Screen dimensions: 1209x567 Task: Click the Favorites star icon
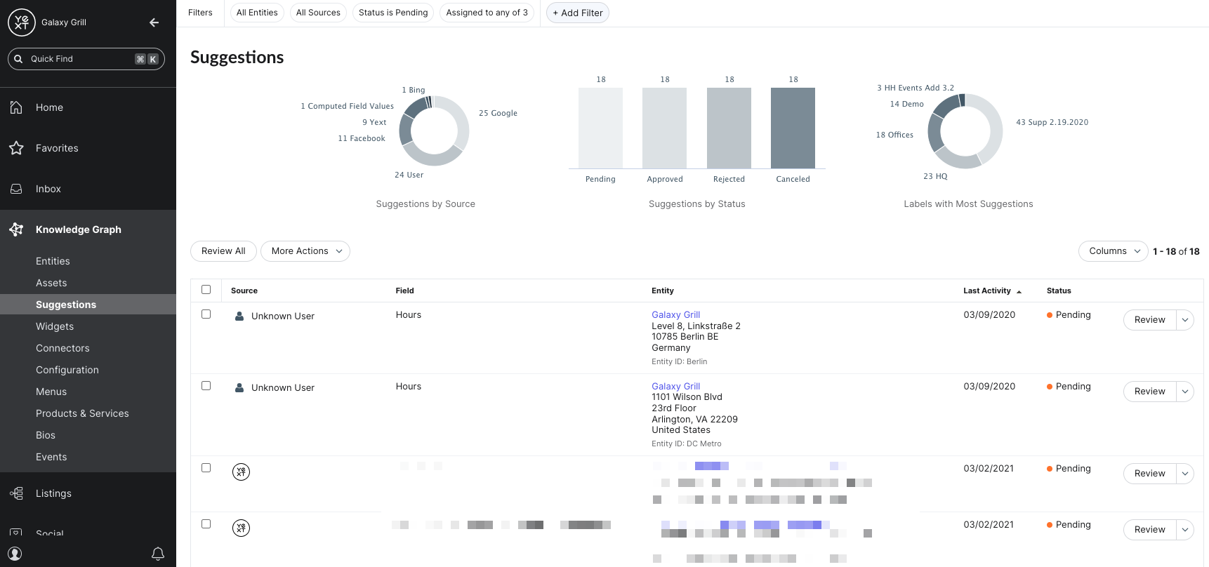[x=16, y=148]
